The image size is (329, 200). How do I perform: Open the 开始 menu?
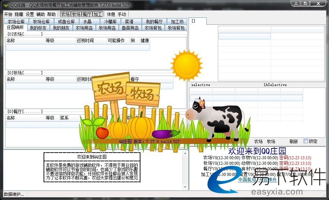pyautogui.click(x=8, y=14)
